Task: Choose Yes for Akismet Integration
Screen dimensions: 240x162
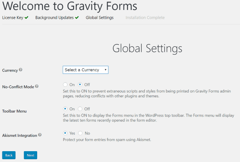Action: 65,133
